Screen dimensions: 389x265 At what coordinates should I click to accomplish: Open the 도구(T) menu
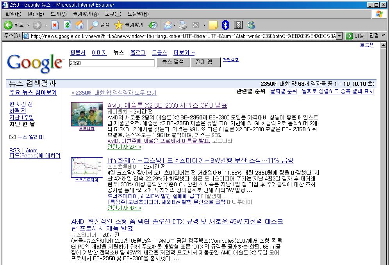pos(113,14)
